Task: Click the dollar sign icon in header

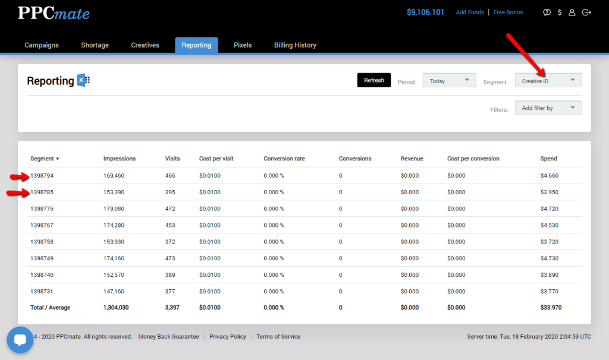Action: (560, 12)
